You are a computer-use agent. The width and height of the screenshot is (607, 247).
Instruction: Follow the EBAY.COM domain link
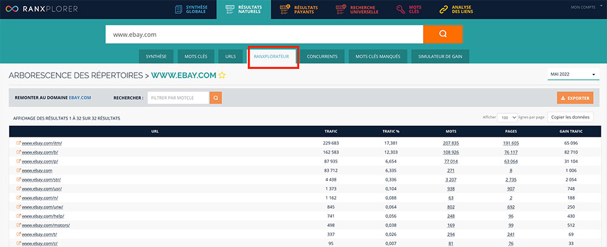point(80,98)
